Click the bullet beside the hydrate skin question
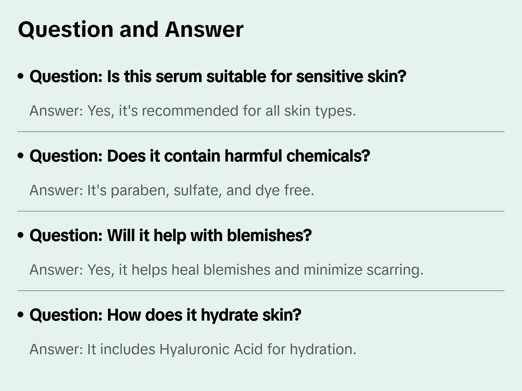Image resolution: width=522 pixels, height=391 pixels. tap(21, 315)
